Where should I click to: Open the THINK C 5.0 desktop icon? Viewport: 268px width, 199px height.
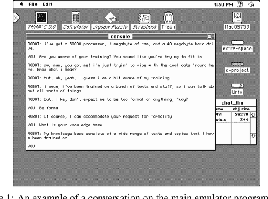click(x=41, y=18)
